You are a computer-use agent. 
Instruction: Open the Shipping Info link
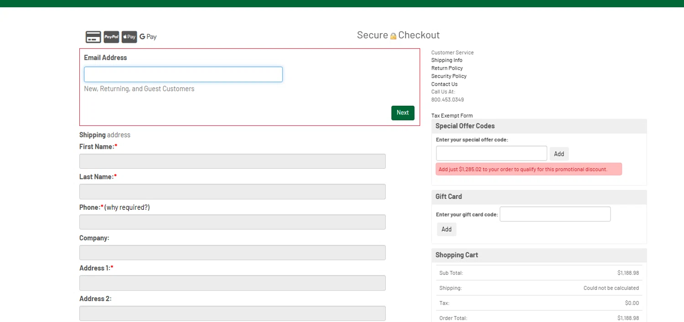[447, 60]
